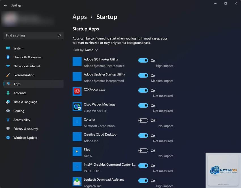The height and width of the screenshot is (188, 241).
Task: Click the Apps breadcrumb link
Action: [x=80, y=17]
